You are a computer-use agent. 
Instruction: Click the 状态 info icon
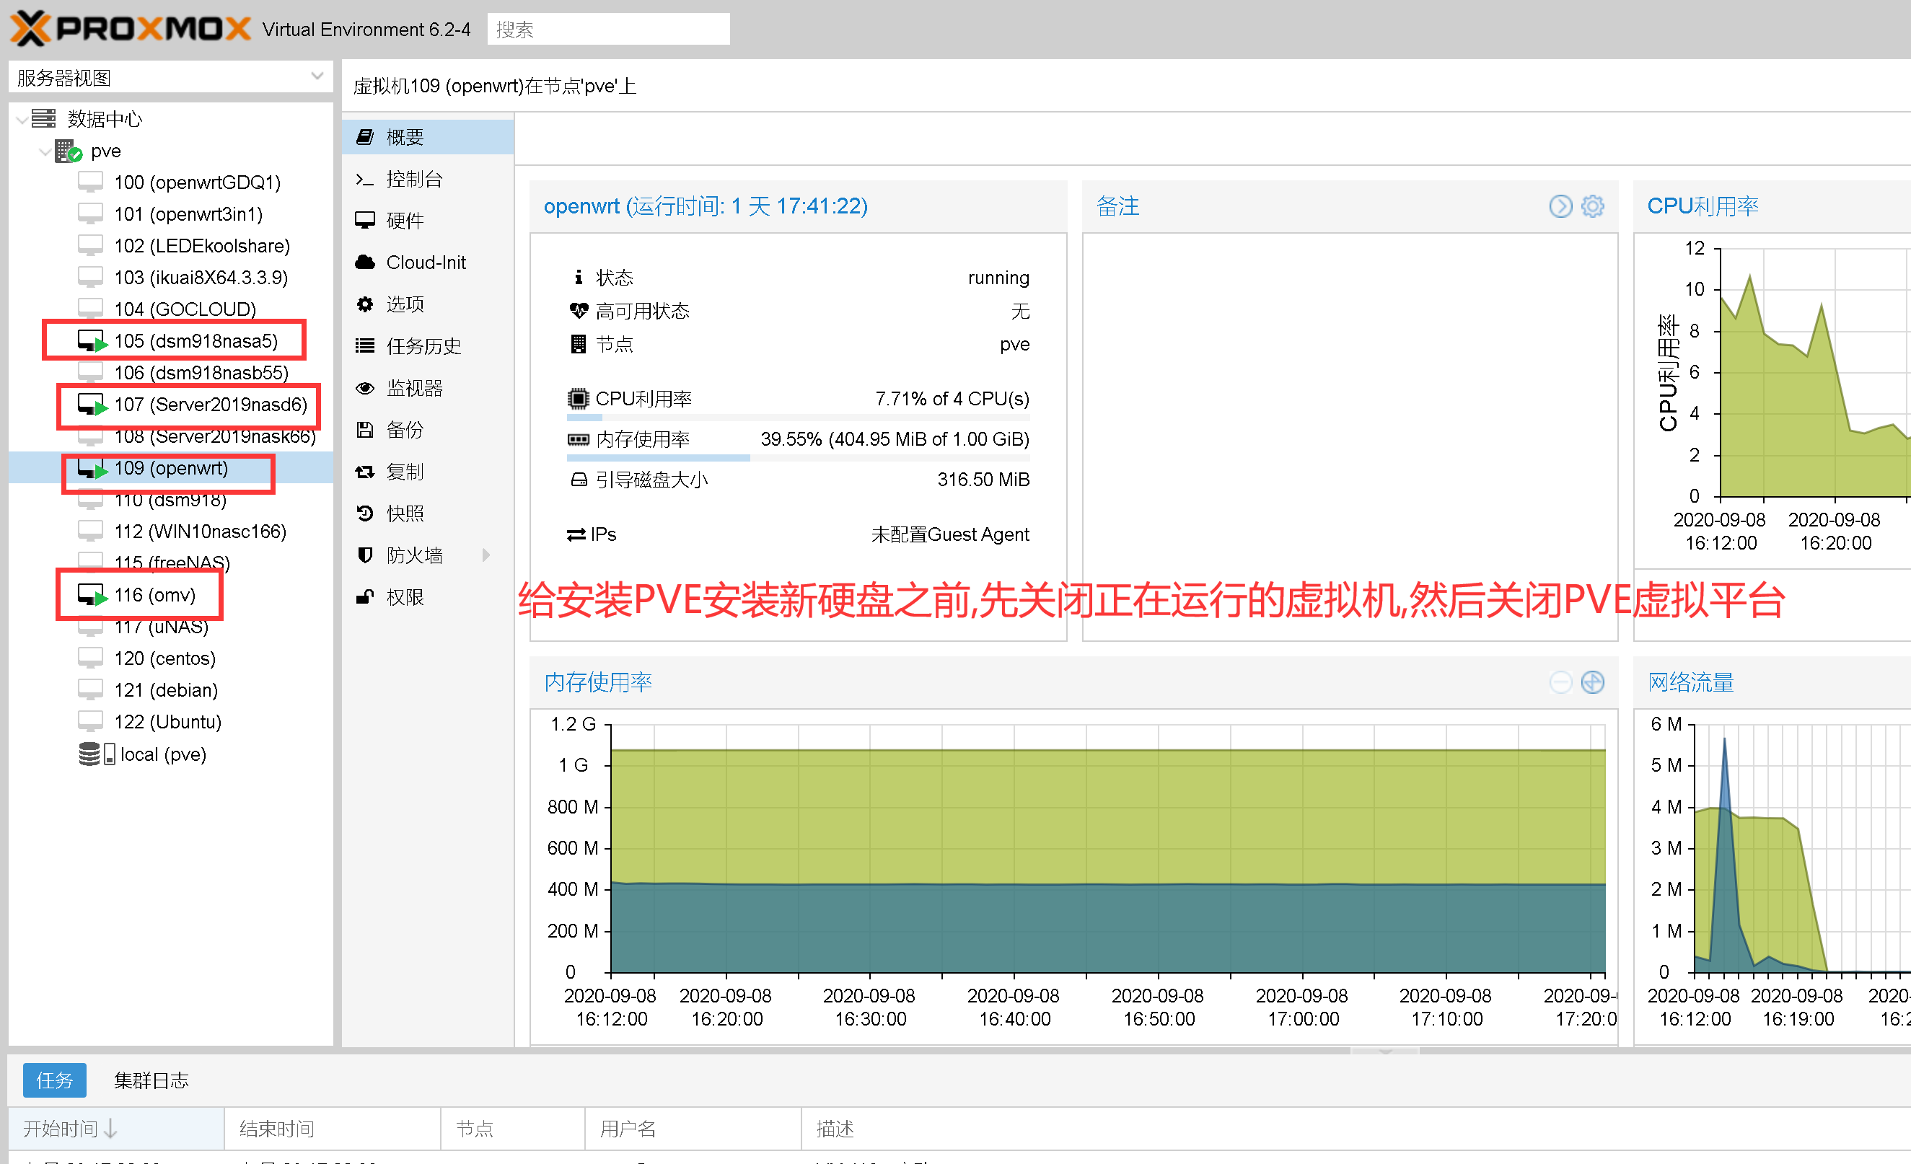point(578,278)
